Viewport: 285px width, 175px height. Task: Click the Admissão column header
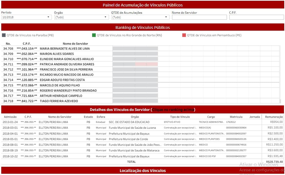click(10, 117)
